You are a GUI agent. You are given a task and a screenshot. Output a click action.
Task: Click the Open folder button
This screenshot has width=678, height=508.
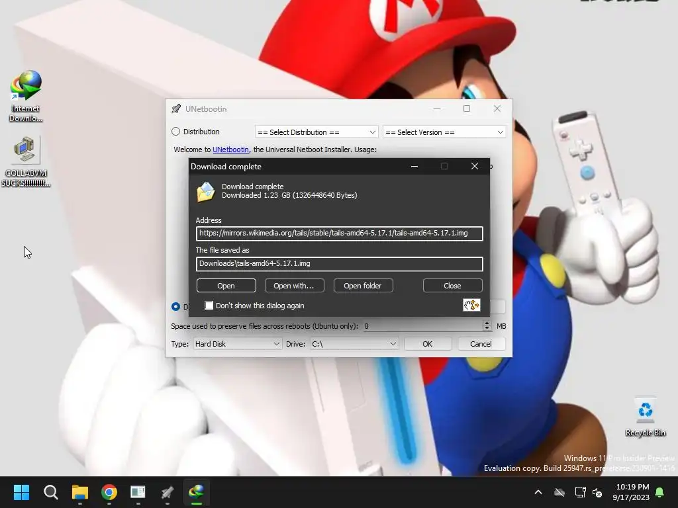click(363, 286)
